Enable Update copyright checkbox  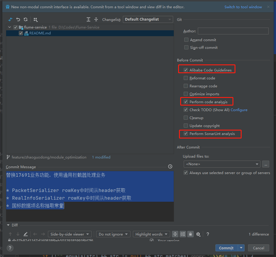pos(186,126)
